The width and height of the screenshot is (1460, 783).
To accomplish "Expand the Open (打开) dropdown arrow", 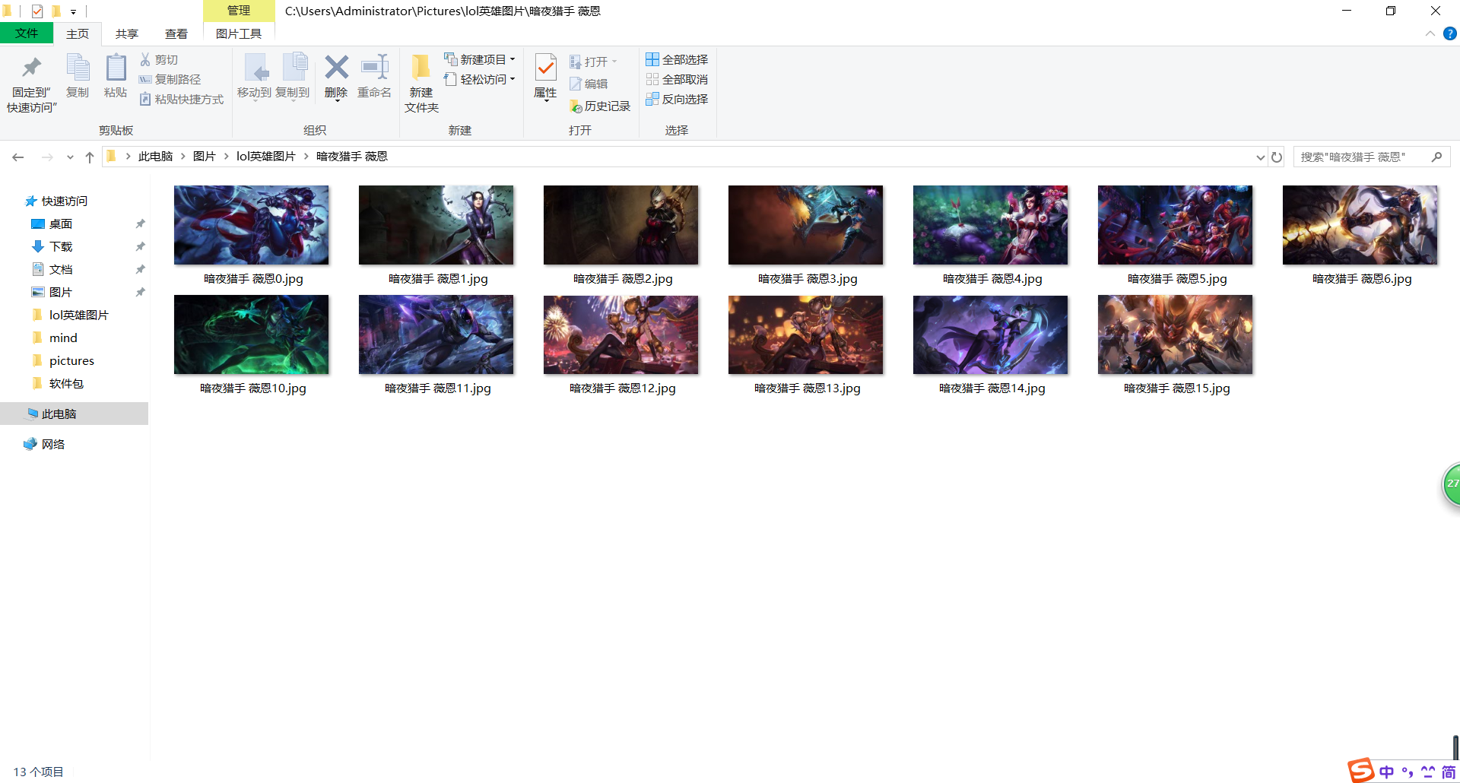I will pos(614,62).
